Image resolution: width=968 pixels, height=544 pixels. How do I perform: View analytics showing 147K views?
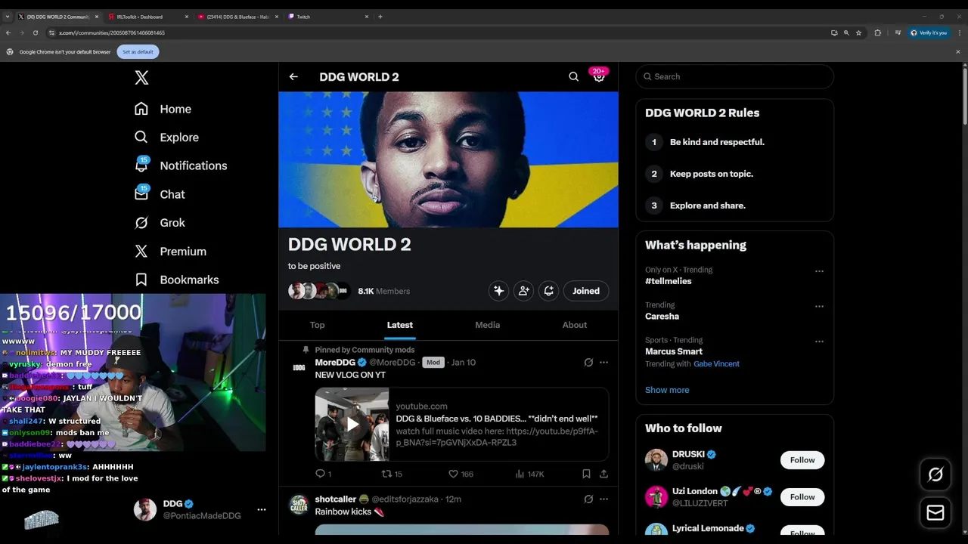tap(529, 474)
